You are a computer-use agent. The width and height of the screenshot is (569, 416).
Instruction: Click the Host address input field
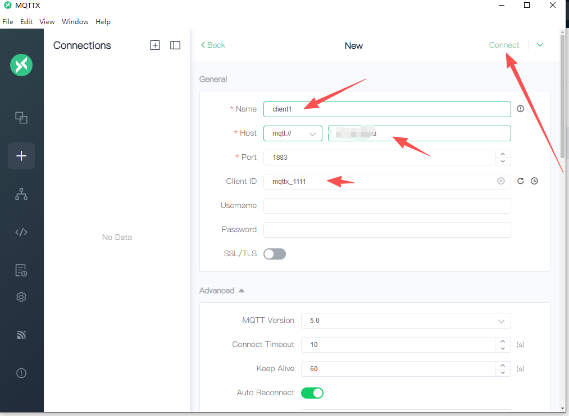(420, 133)
